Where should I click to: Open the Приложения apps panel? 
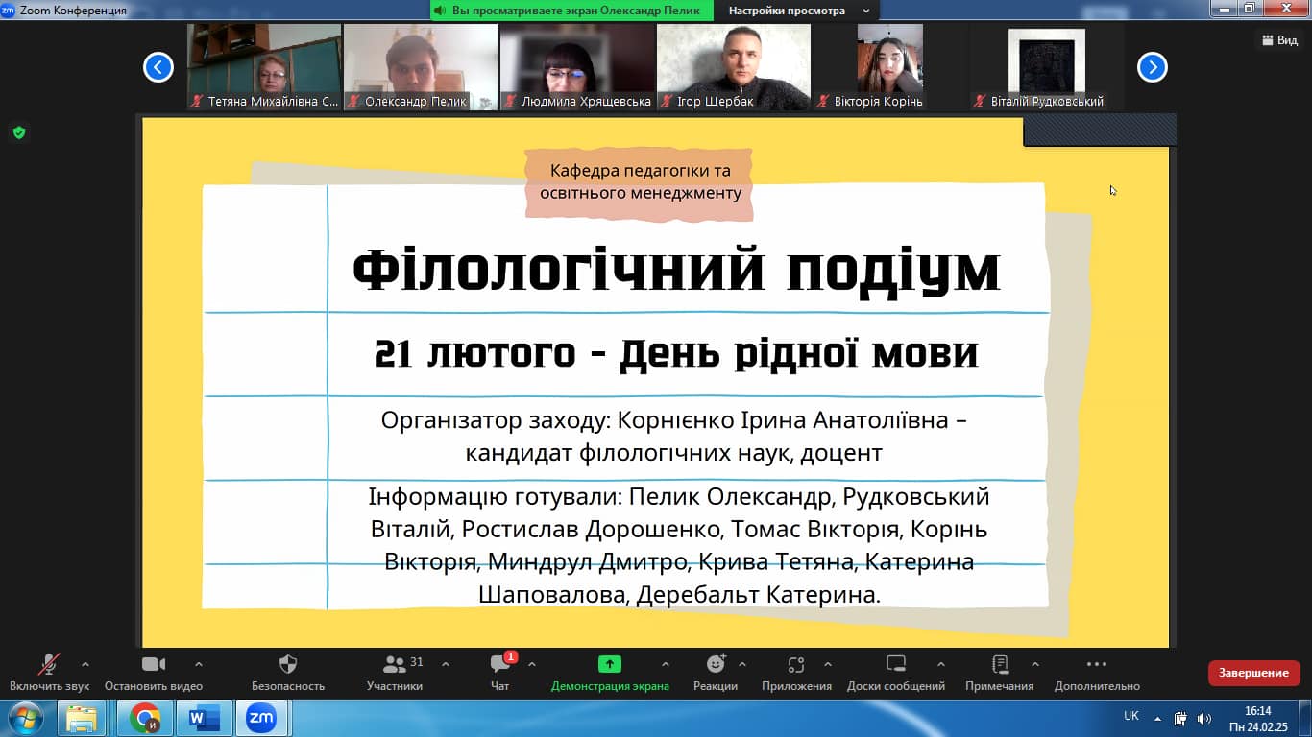796,673
